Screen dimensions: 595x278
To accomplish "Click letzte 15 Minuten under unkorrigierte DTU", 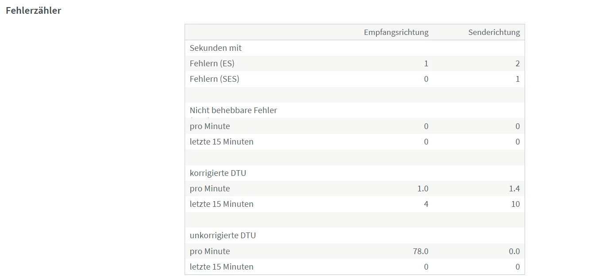I will click(x=221, y=267).
